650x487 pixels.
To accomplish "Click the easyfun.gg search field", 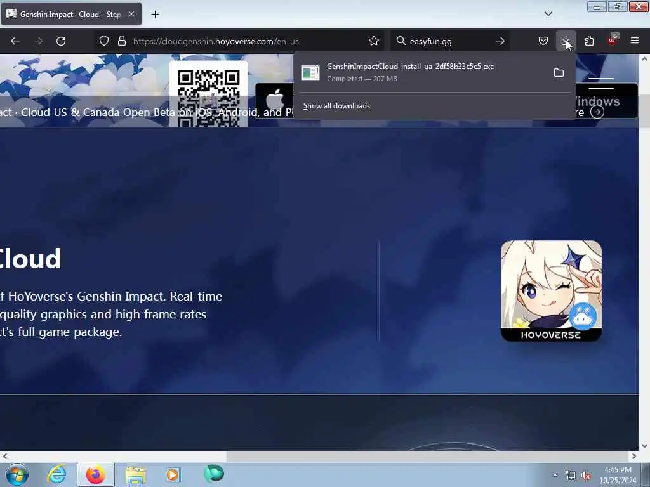I will (x=450, y=41).
